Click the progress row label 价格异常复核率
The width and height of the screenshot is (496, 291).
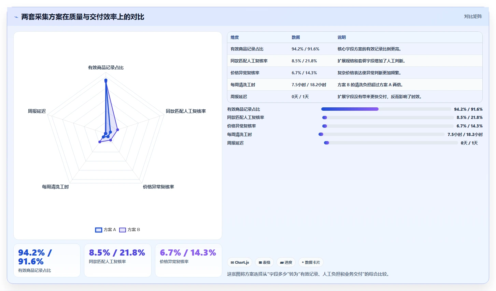tap(241, 126)
